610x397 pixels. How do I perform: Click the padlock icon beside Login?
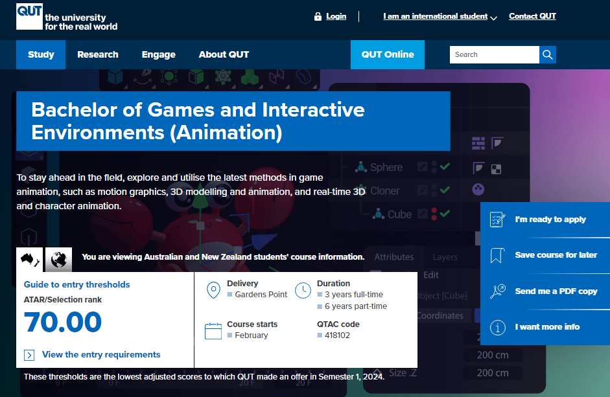coord(318,17)
